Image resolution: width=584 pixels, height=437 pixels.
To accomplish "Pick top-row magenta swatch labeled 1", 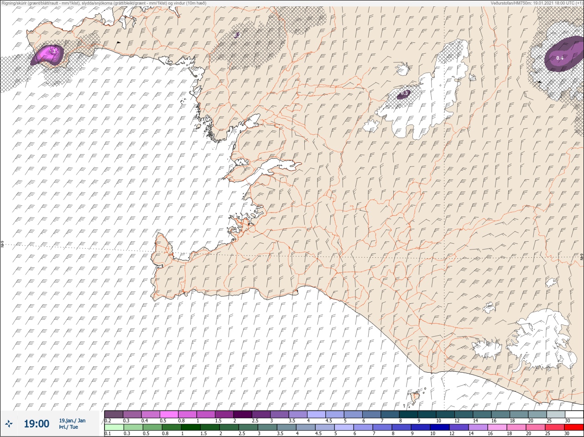I will pos(206,414).
